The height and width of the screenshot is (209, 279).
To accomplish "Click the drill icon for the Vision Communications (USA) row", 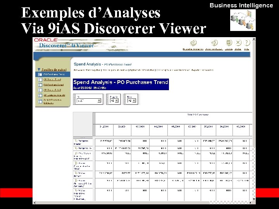I will tap(76, 163).
